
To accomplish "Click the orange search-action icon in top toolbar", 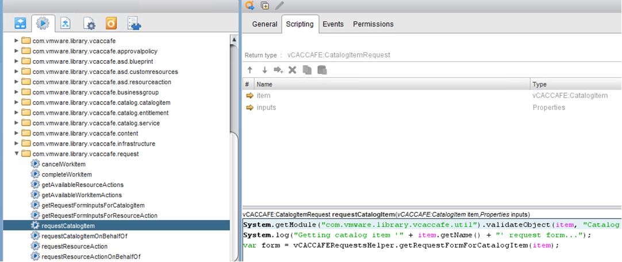I will [x=249, y=5].
